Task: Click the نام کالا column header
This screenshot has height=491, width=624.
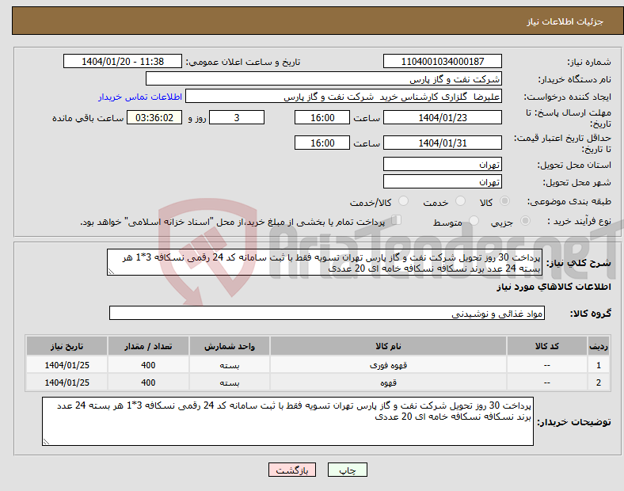Action: point(388,346)
